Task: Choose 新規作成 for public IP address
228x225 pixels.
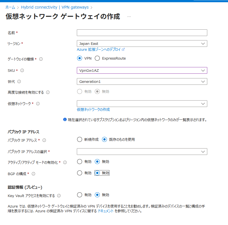Action: [x=80, y=139]
